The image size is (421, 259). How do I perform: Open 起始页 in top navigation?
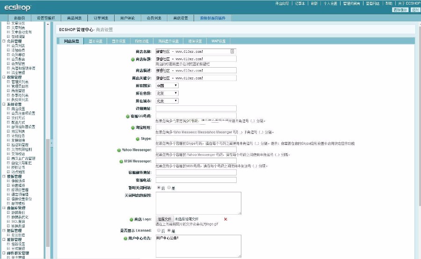(19, 18)
